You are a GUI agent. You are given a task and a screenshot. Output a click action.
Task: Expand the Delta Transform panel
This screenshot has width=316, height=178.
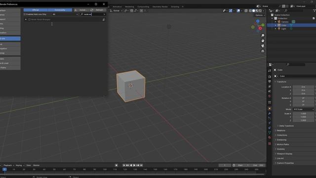point(286,126)
